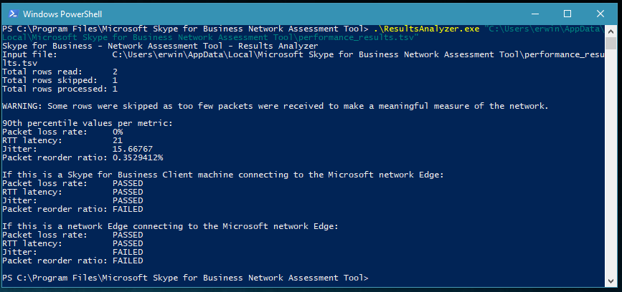Image resolution: width=622 pixels, height=292 pixels.
Task: Click the PowerShell icon in the title bar
Action: point(13,14)
